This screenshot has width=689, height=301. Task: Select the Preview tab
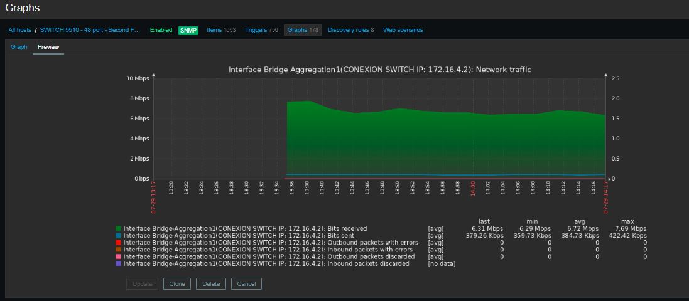48,47
